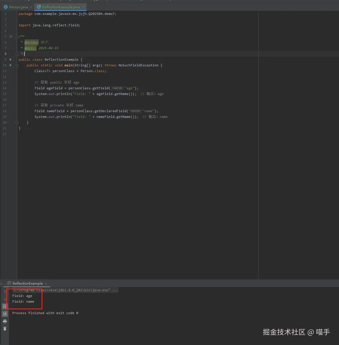The image size is (339, 345).
Task: Close the ReflectionExample run tab
Action: pyautogui.click(x=46, y=283)
